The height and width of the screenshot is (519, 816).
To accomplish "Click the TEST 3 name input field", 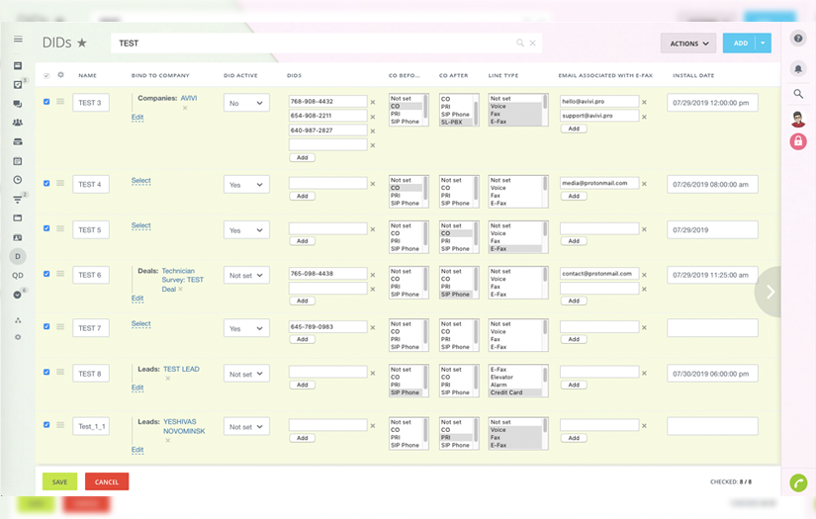I will [91, 103].
